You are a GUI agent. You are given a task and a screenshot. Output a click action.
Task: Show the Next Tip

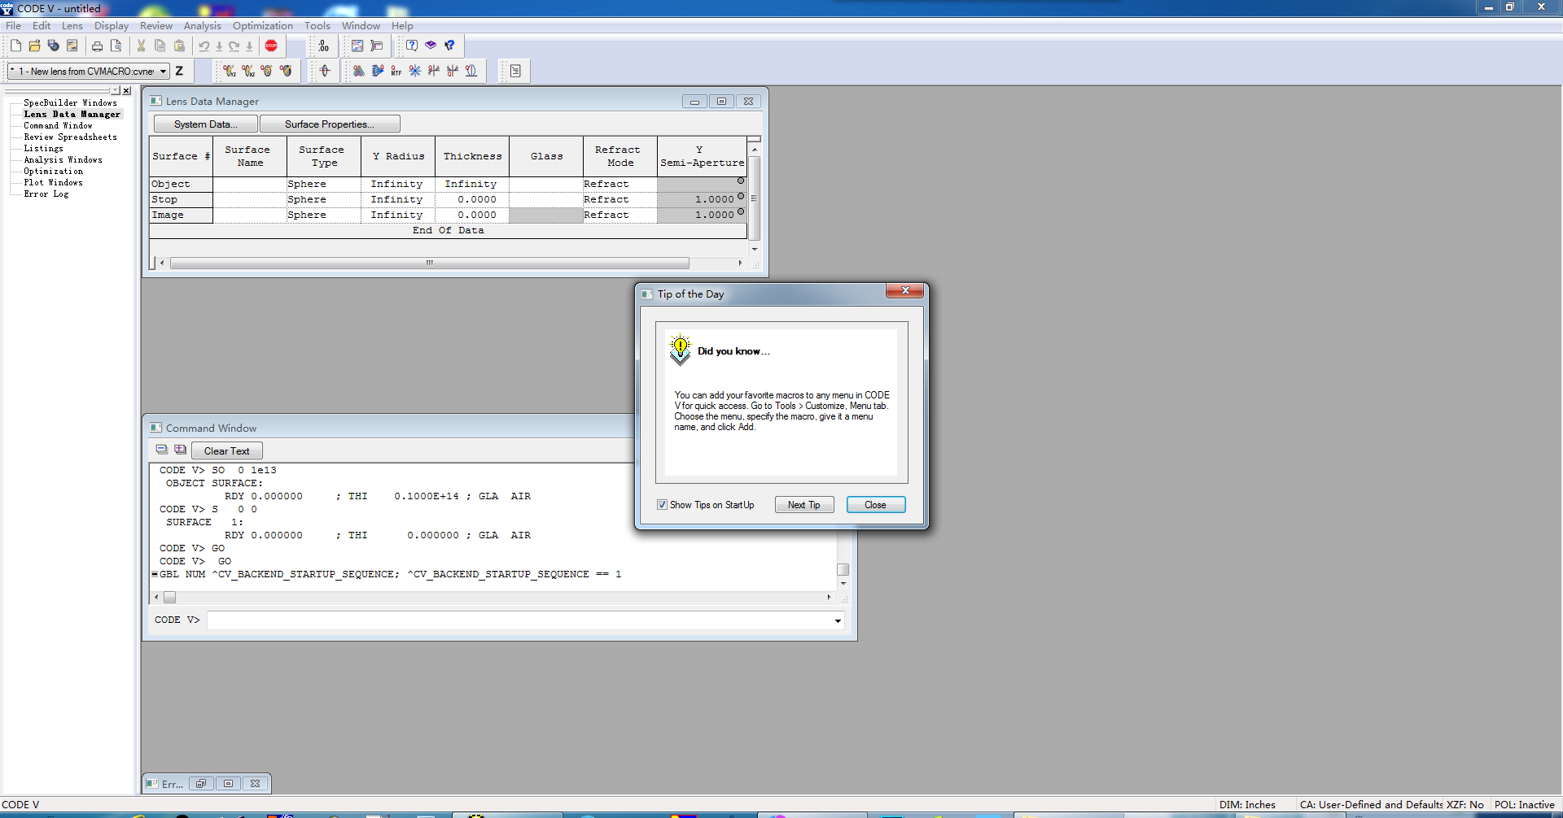pos(803,505)
